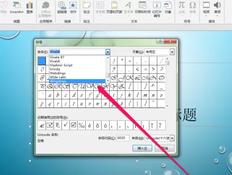The height and width of the screenshot is (175, 232).
Task: Select lowercase d in the symbol grid
Action: click(x=74, y=95)
